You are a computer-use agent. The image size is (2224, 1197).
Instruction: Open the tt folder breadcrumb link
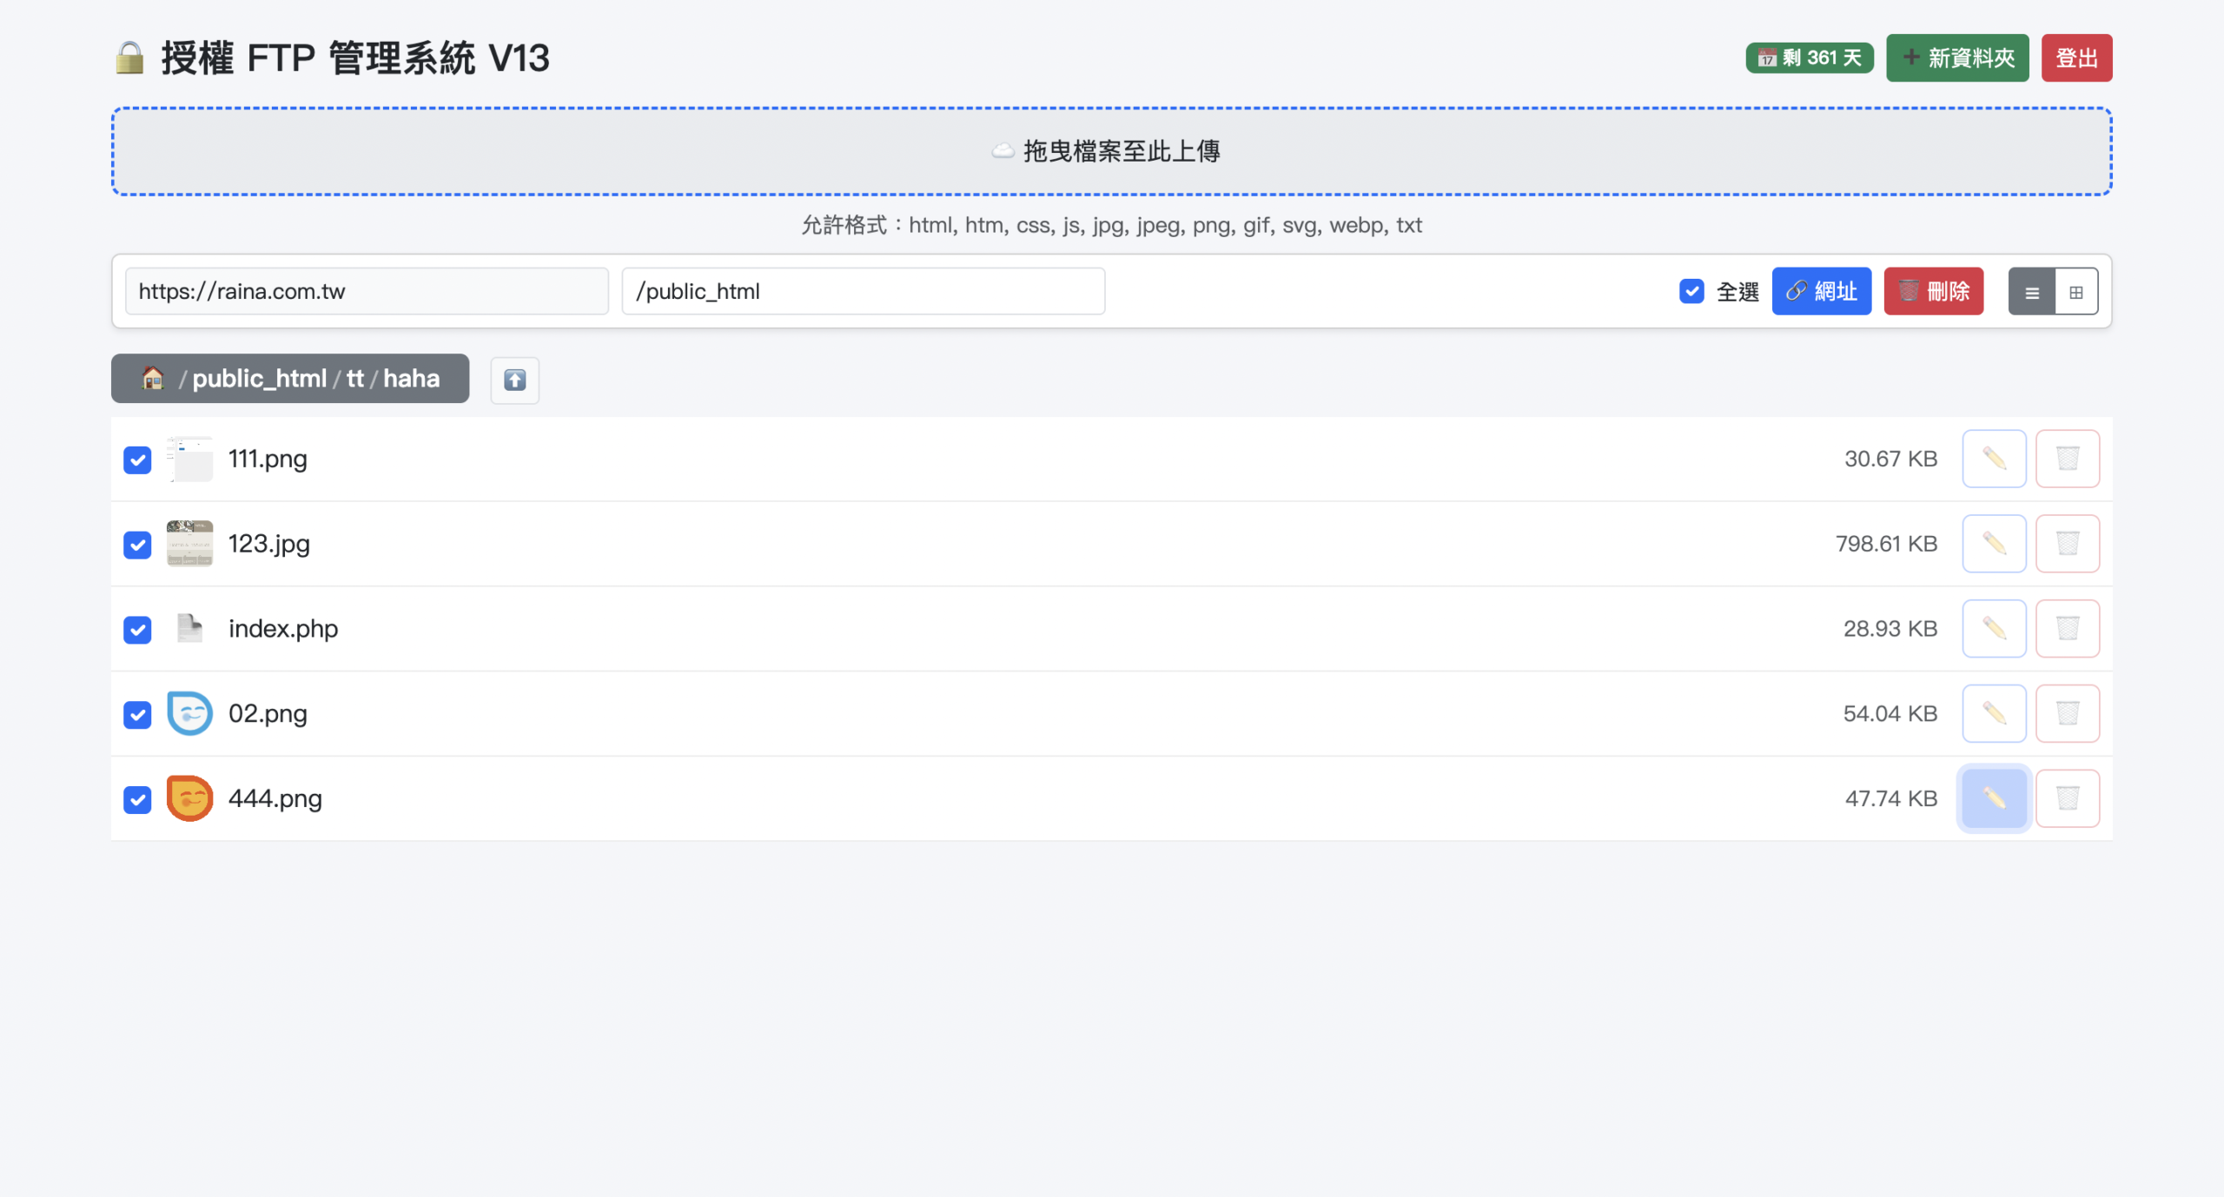point(354,379)
